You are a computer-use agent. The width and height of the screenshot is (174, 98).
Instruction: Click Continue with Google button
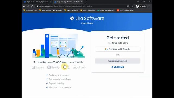(118, 49)
